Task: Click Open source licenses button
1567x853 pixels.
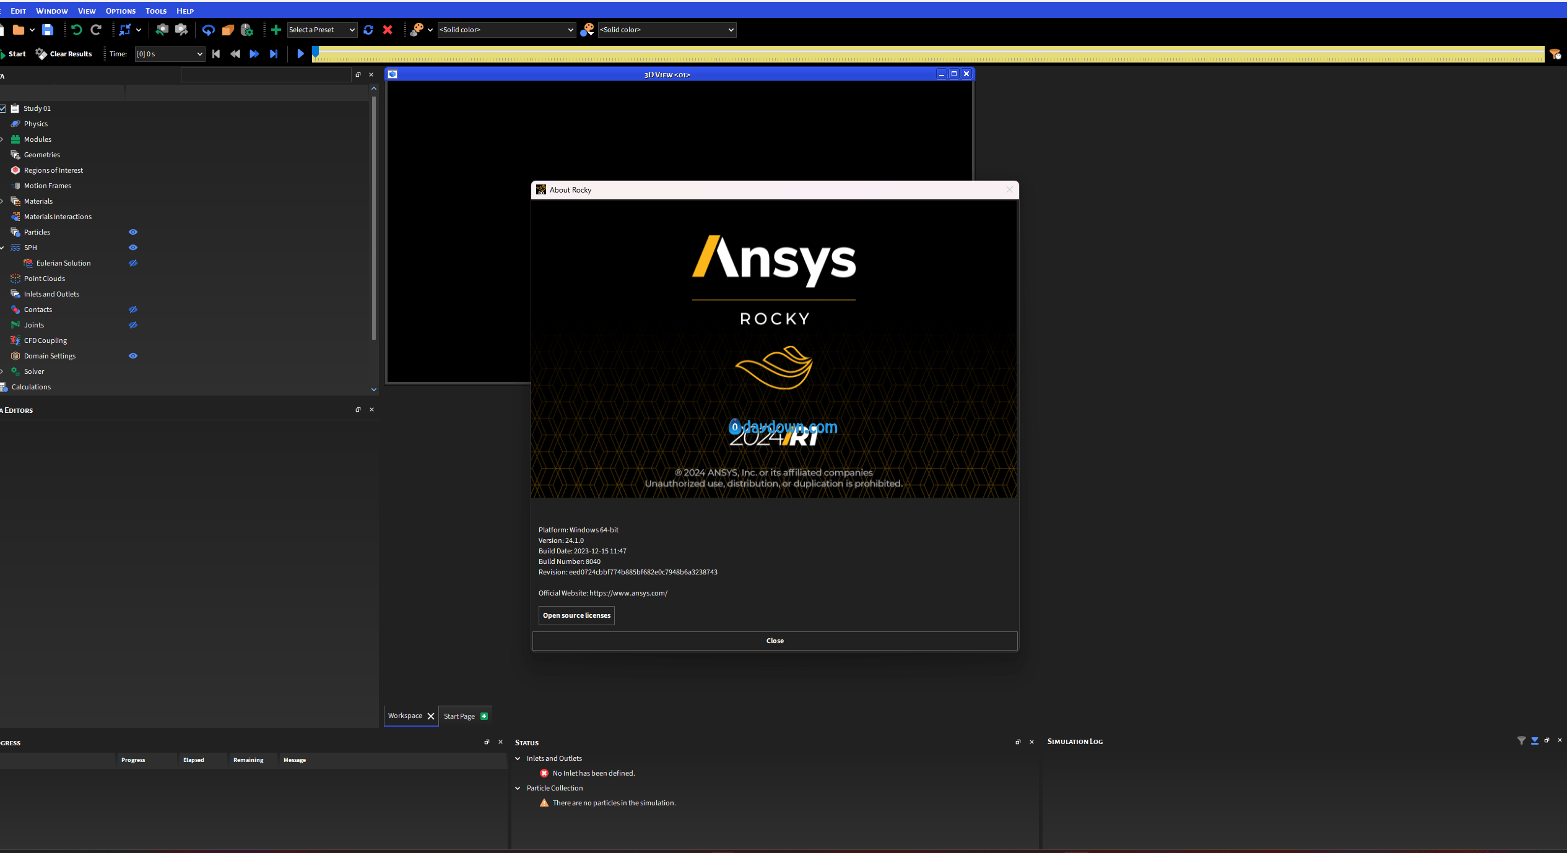Action: coord(576,615)
